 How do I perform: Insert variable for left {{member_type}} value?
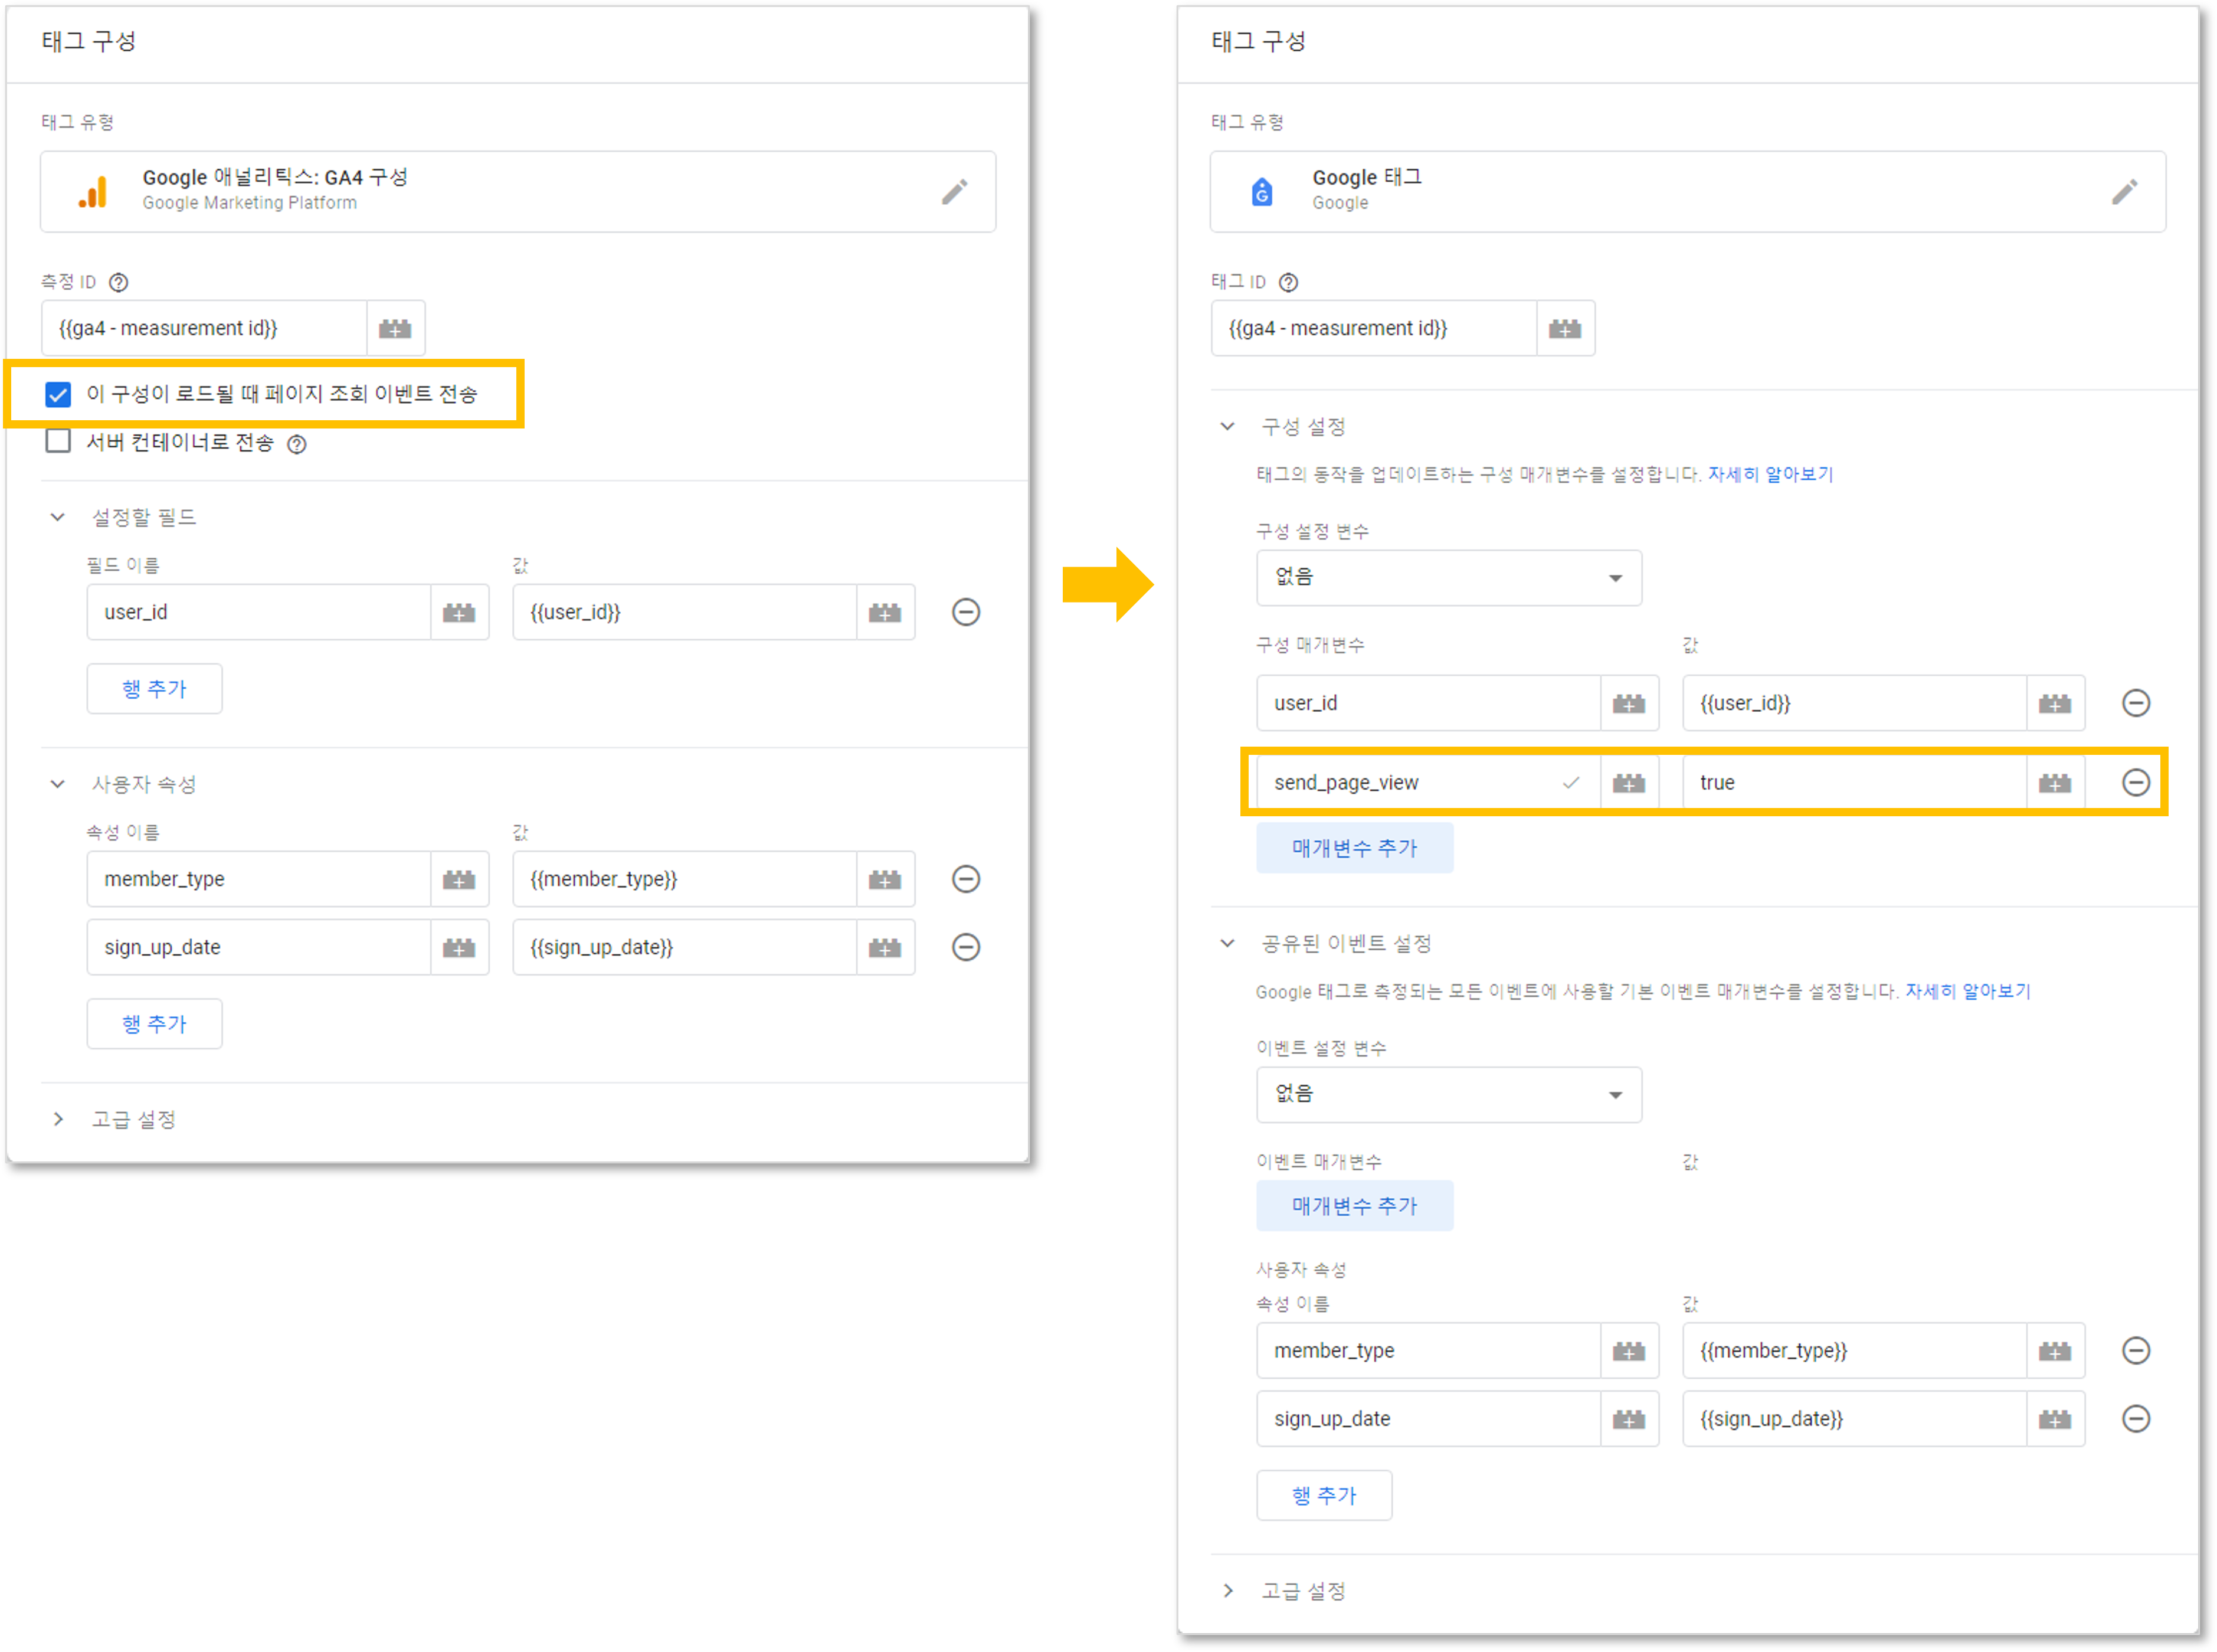[886, 879]
